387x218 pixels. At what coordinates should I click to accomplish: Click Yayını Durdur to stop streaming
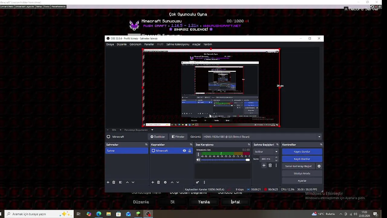[302, 152]
